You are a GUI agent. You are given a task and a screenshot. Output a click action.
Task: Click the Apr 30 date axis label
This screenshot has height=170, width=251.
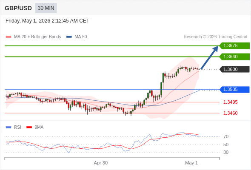[101, 163]
